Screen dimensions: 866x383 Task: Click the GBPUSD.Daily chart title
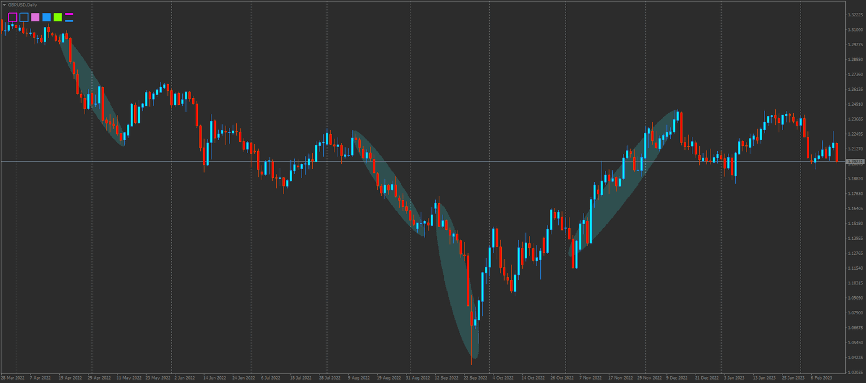point(23,5)
